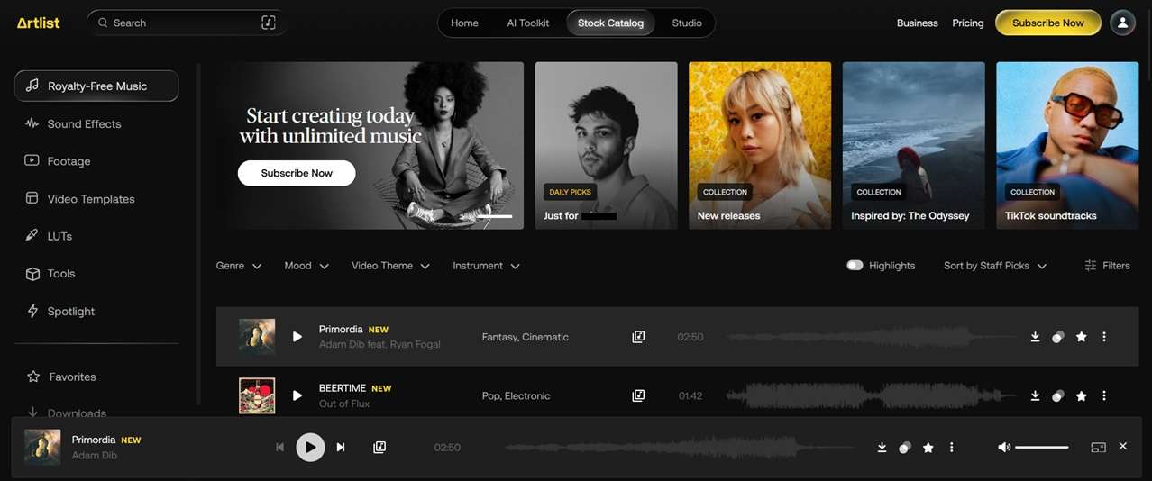Open artist Out of Flux link

point(344,404)
